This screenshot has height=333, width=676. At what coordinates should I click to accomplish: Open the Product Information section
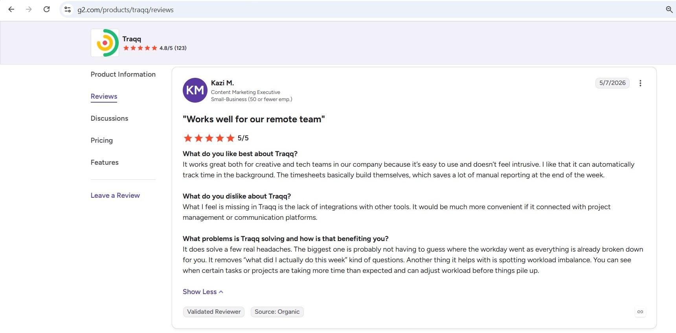coord(123,74)
